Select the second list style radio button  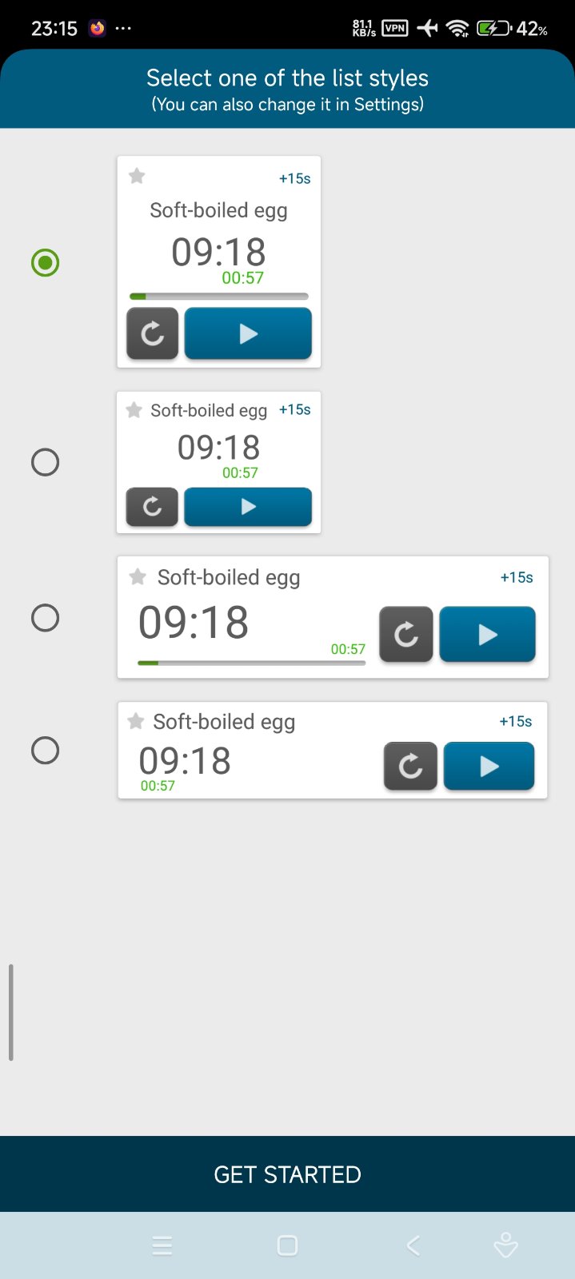point(45,462)
